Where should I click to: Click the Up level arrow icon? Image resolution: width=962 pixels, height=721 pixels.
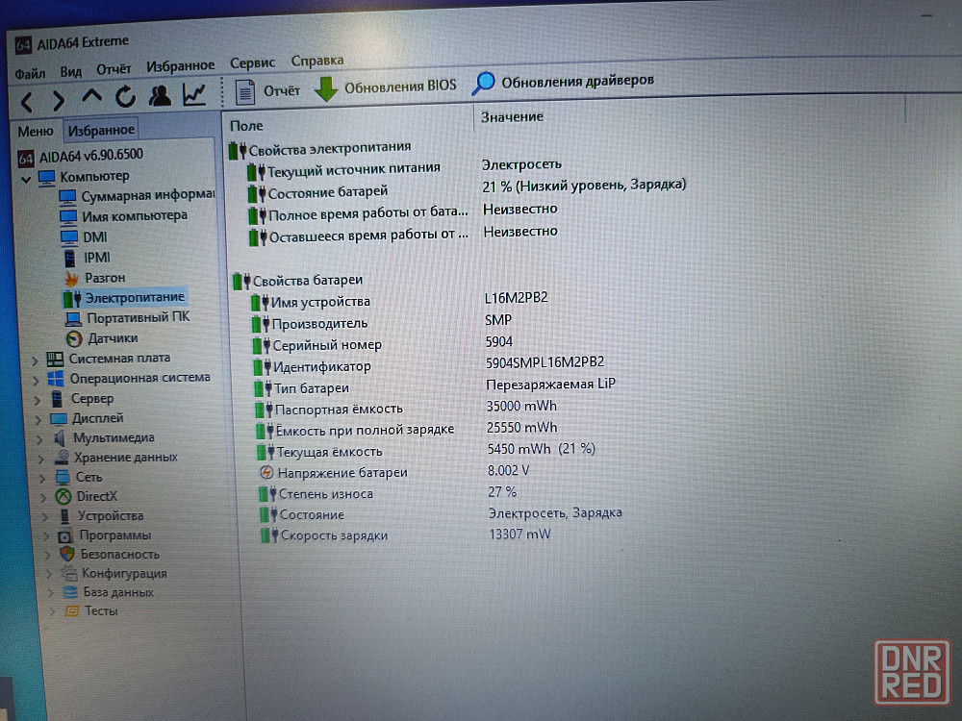click(91, 97)
